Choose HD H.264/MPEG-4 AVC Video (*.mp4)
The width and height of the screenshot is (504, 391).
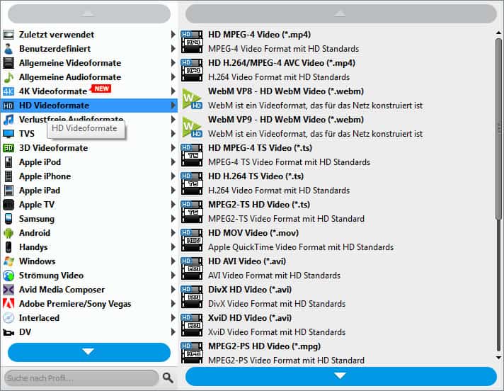coord(271,63)
